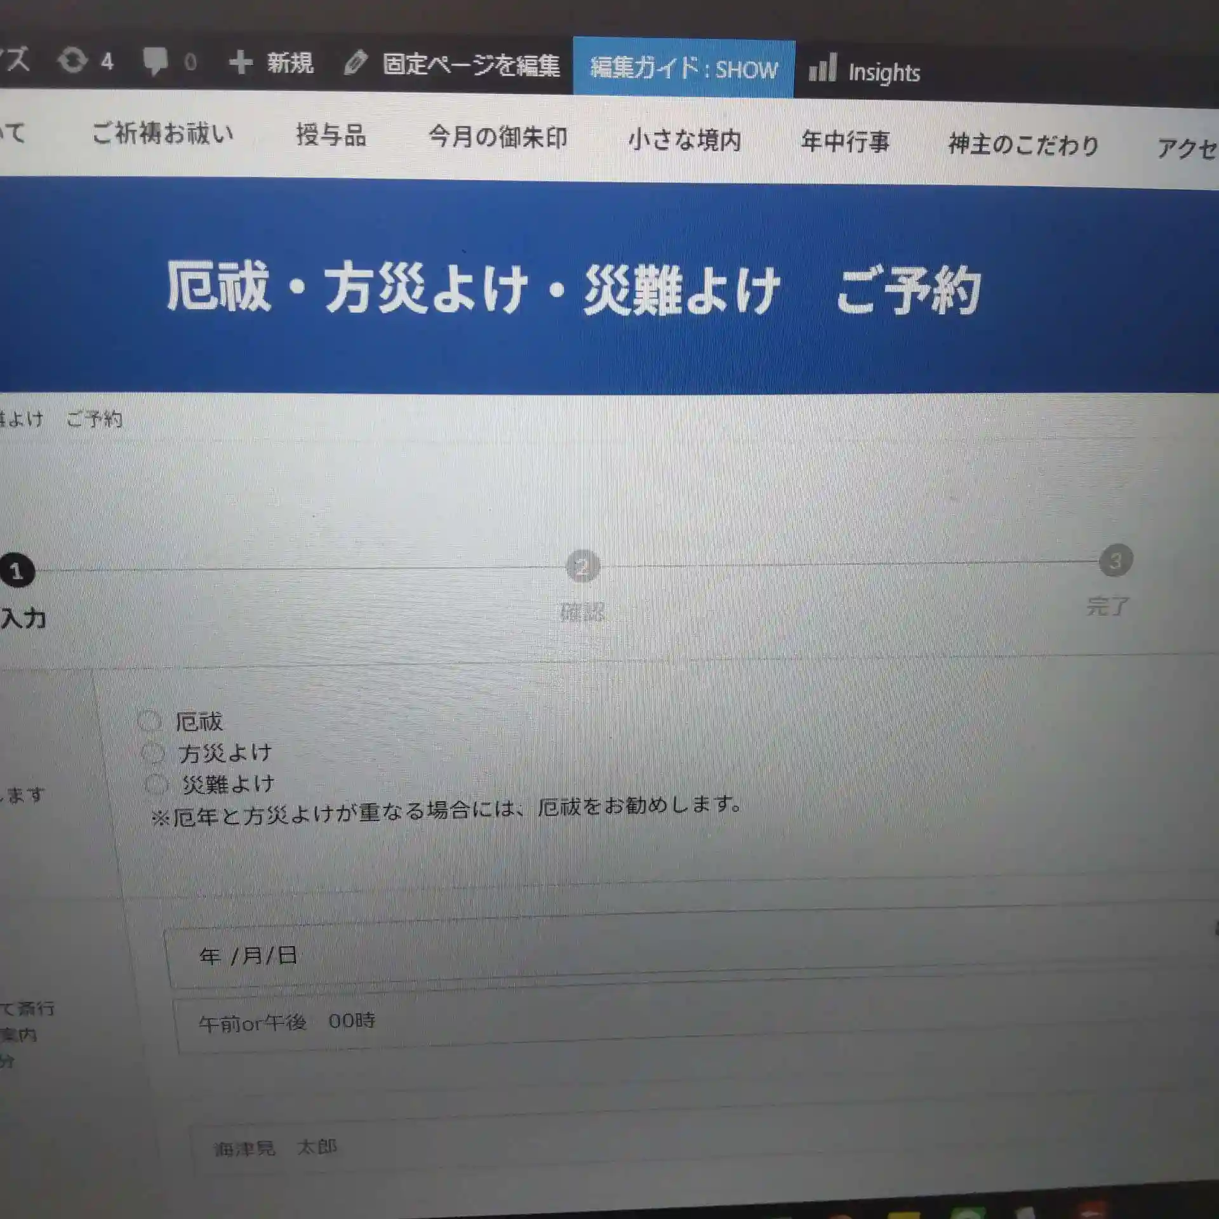This screenshot has width=1219, height=1219.
Task: Open ご祈祷お祓い navigation menu
Action: (163, 133)
